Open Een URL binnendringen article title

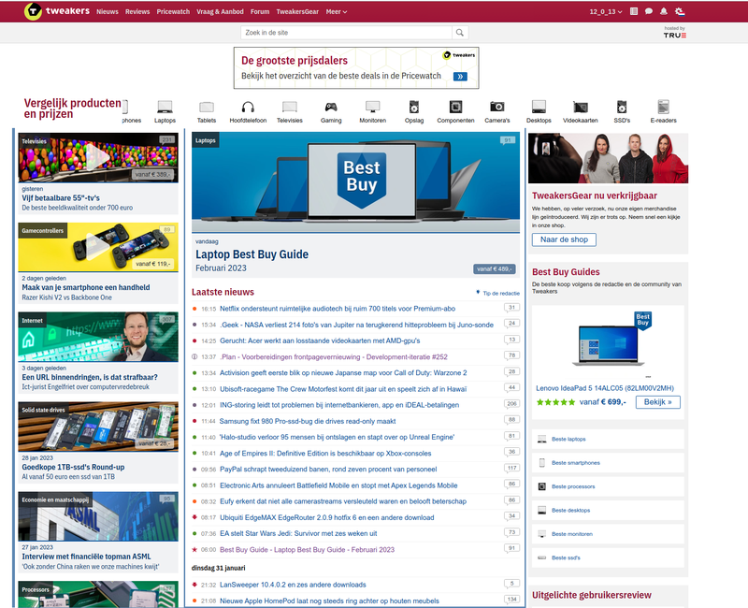pos(90,377)
